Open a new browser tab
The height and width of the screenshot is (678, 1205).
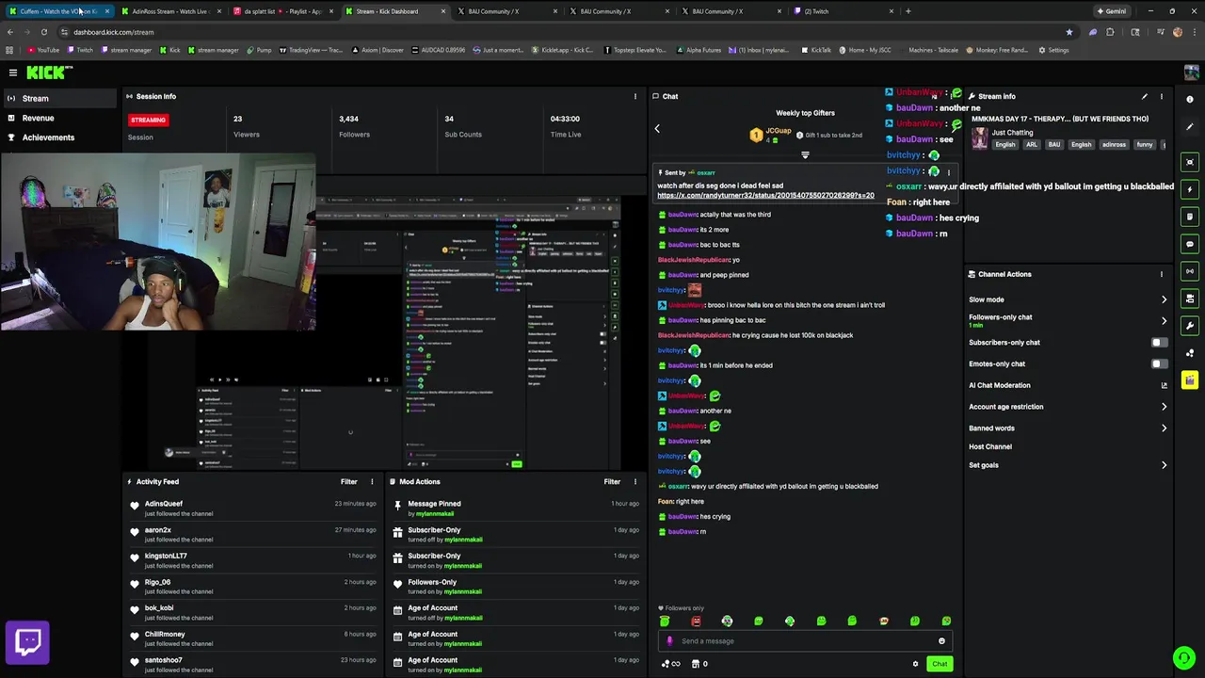908,11
